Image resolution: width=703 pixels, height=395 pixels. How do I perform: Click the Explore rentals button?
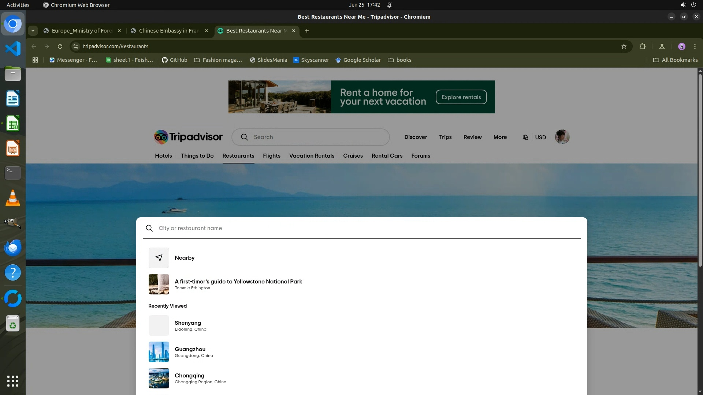[x=461, y=97]
